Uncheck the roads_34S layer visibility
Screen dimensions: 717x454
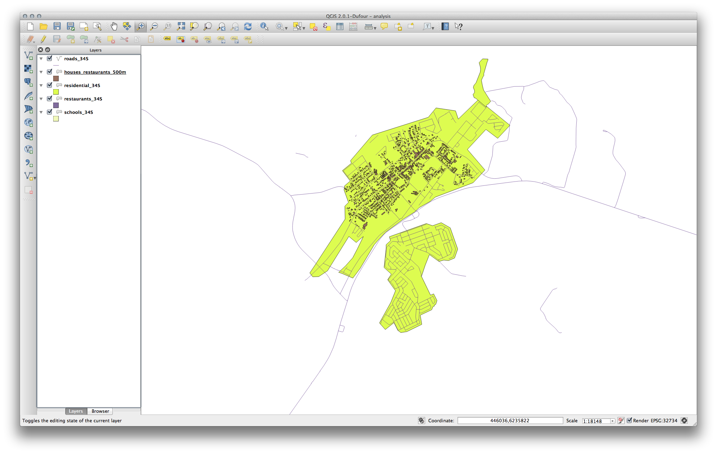[50, 59]
